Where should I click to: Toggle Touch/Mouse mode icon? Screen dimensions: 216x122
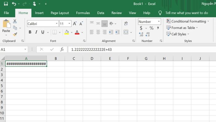click(x=34, y=4)
